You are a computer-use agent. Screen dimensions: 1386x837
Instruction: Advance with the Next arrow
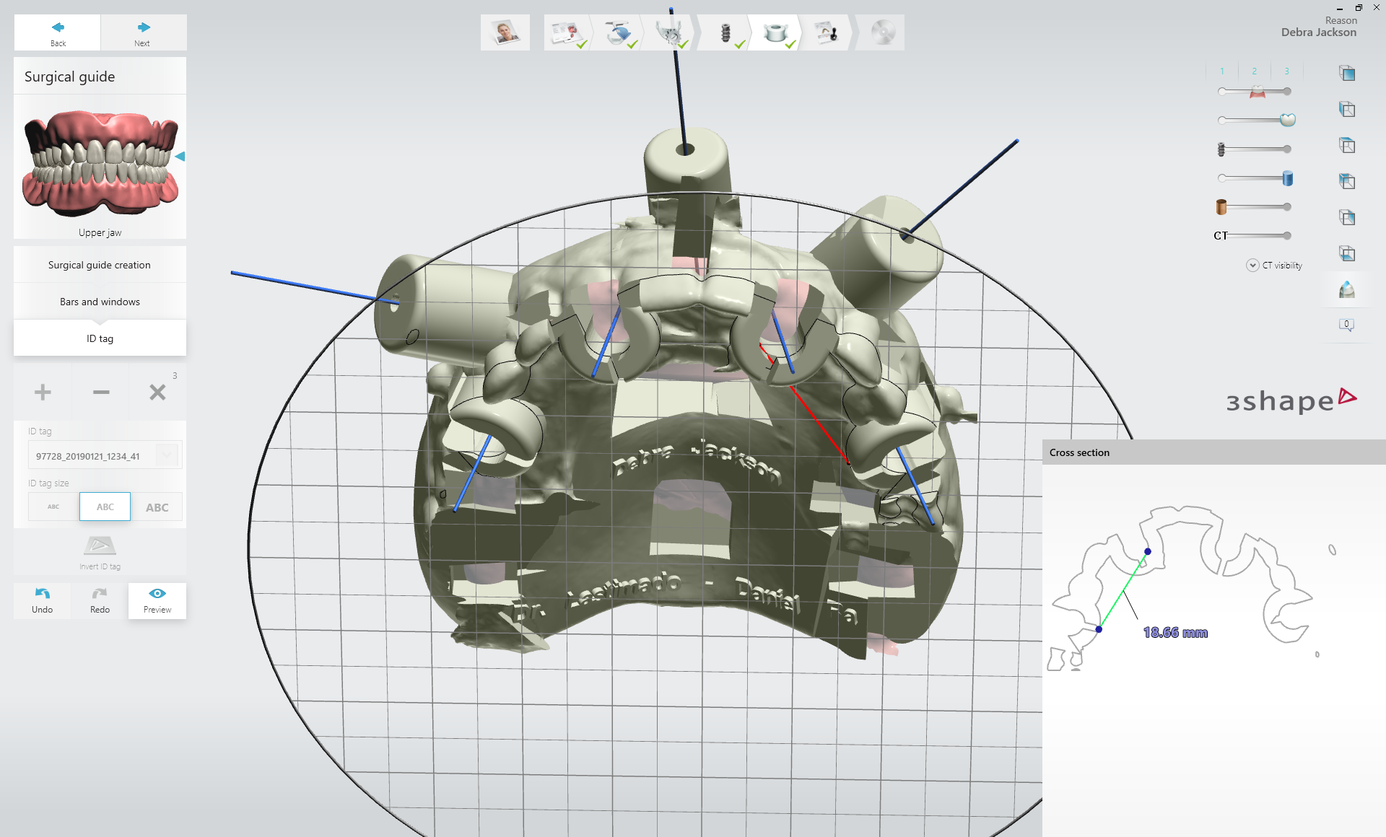pos(143,32)
